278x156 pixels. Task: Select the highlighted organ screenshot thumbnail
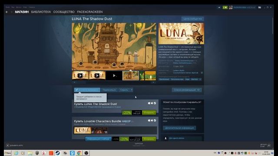pyautogui.click(x=131, y=75)
